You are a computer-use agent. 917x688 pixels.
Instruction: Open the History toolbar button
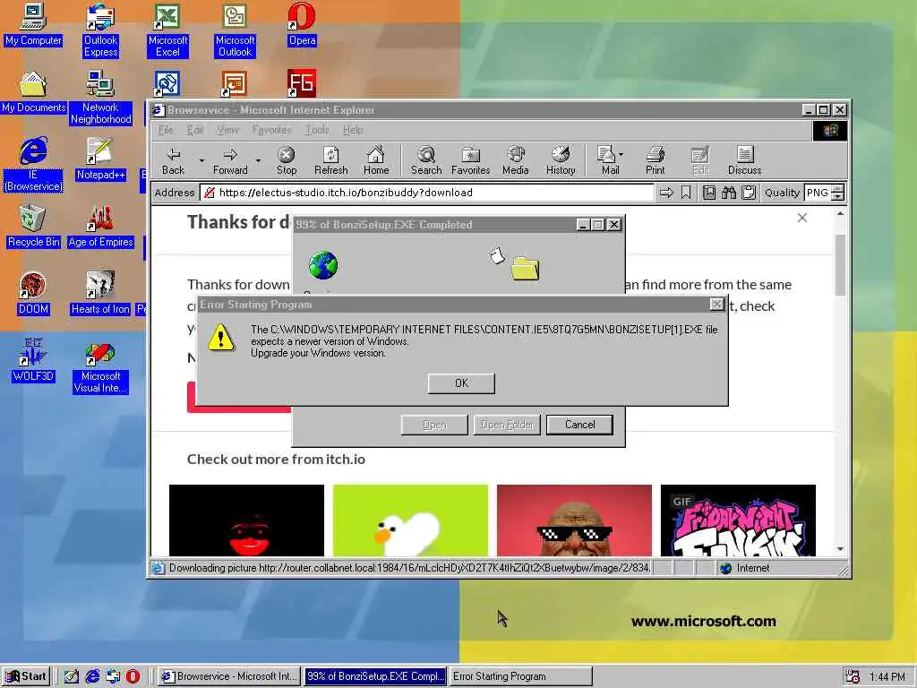pos(561,161)
